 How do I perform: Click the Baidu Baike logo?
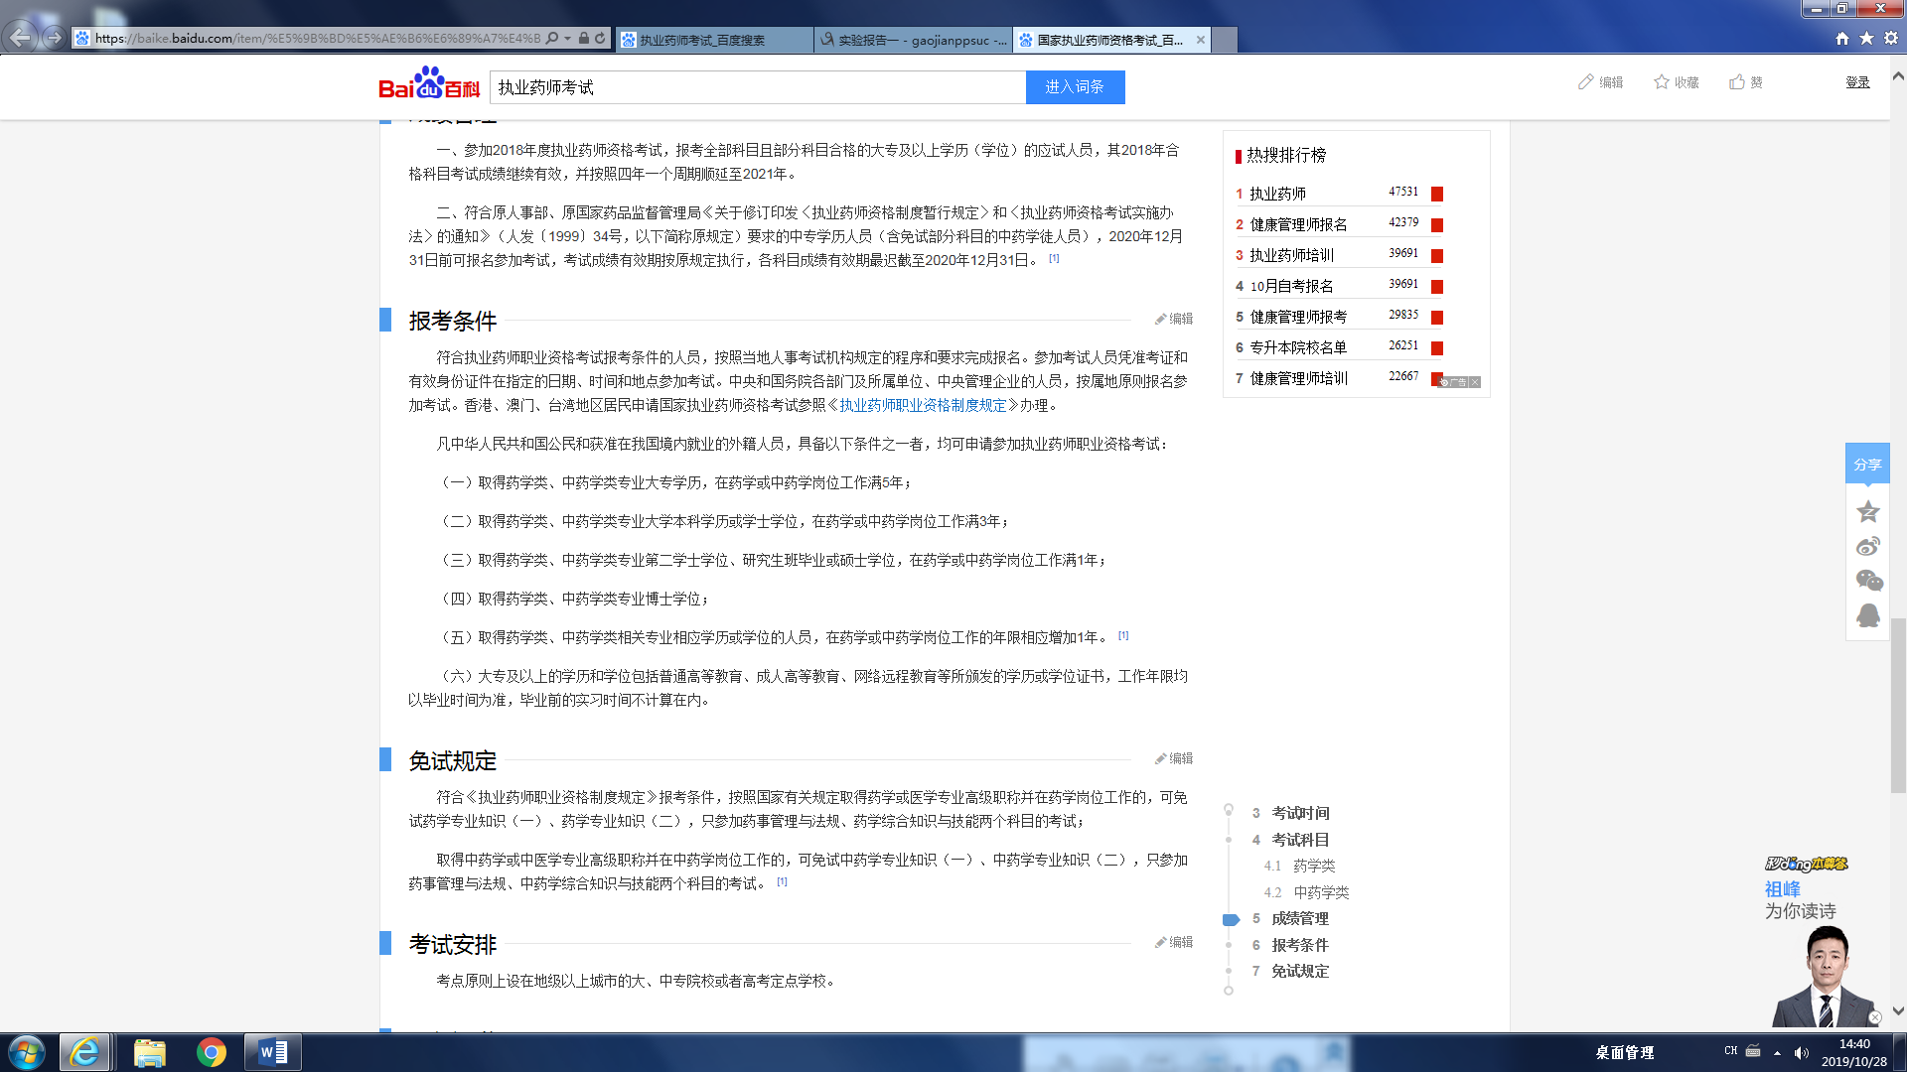(x=429, y=85)
